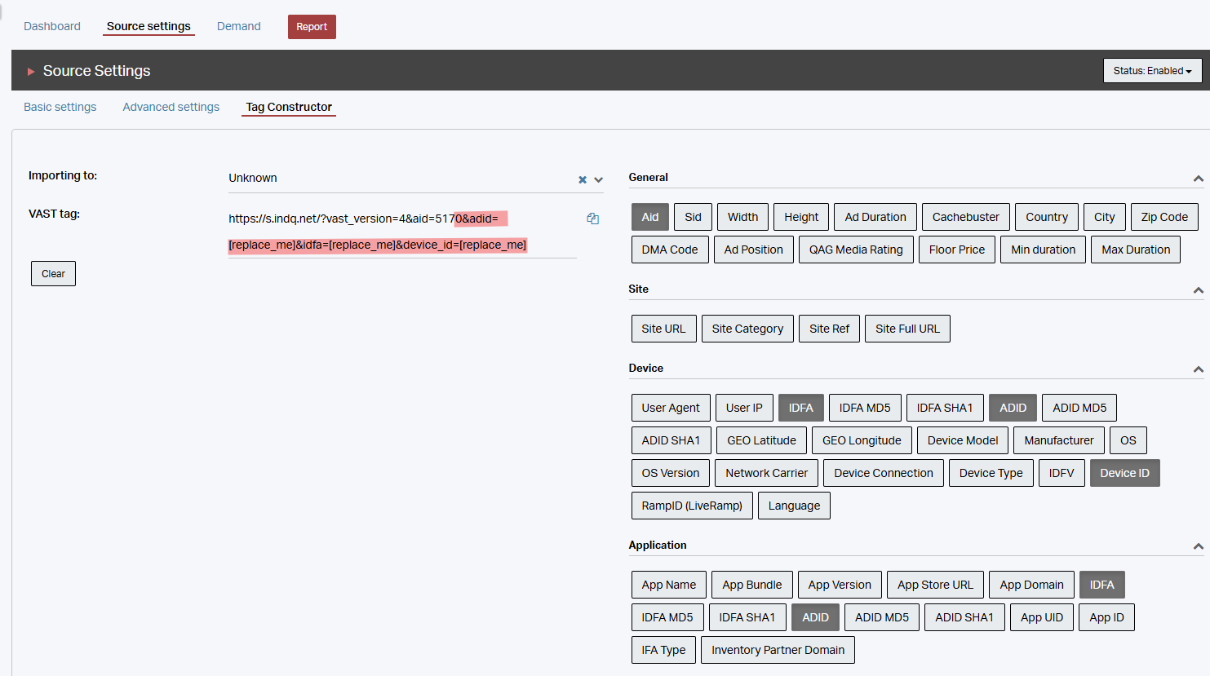Image resolution: width=1210 pixels, height=676 pixels.
Task: Collapse the Site section
Action: click(x=1198, y=290)
